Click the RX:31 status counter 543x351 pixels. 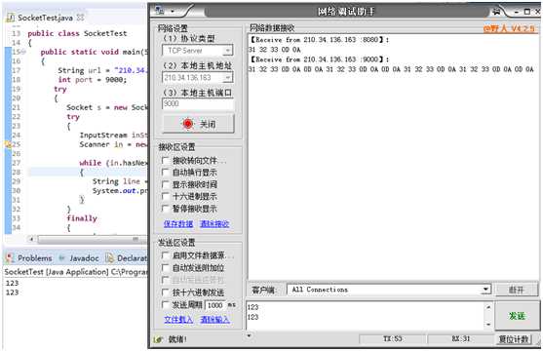[x=460, y=338]
